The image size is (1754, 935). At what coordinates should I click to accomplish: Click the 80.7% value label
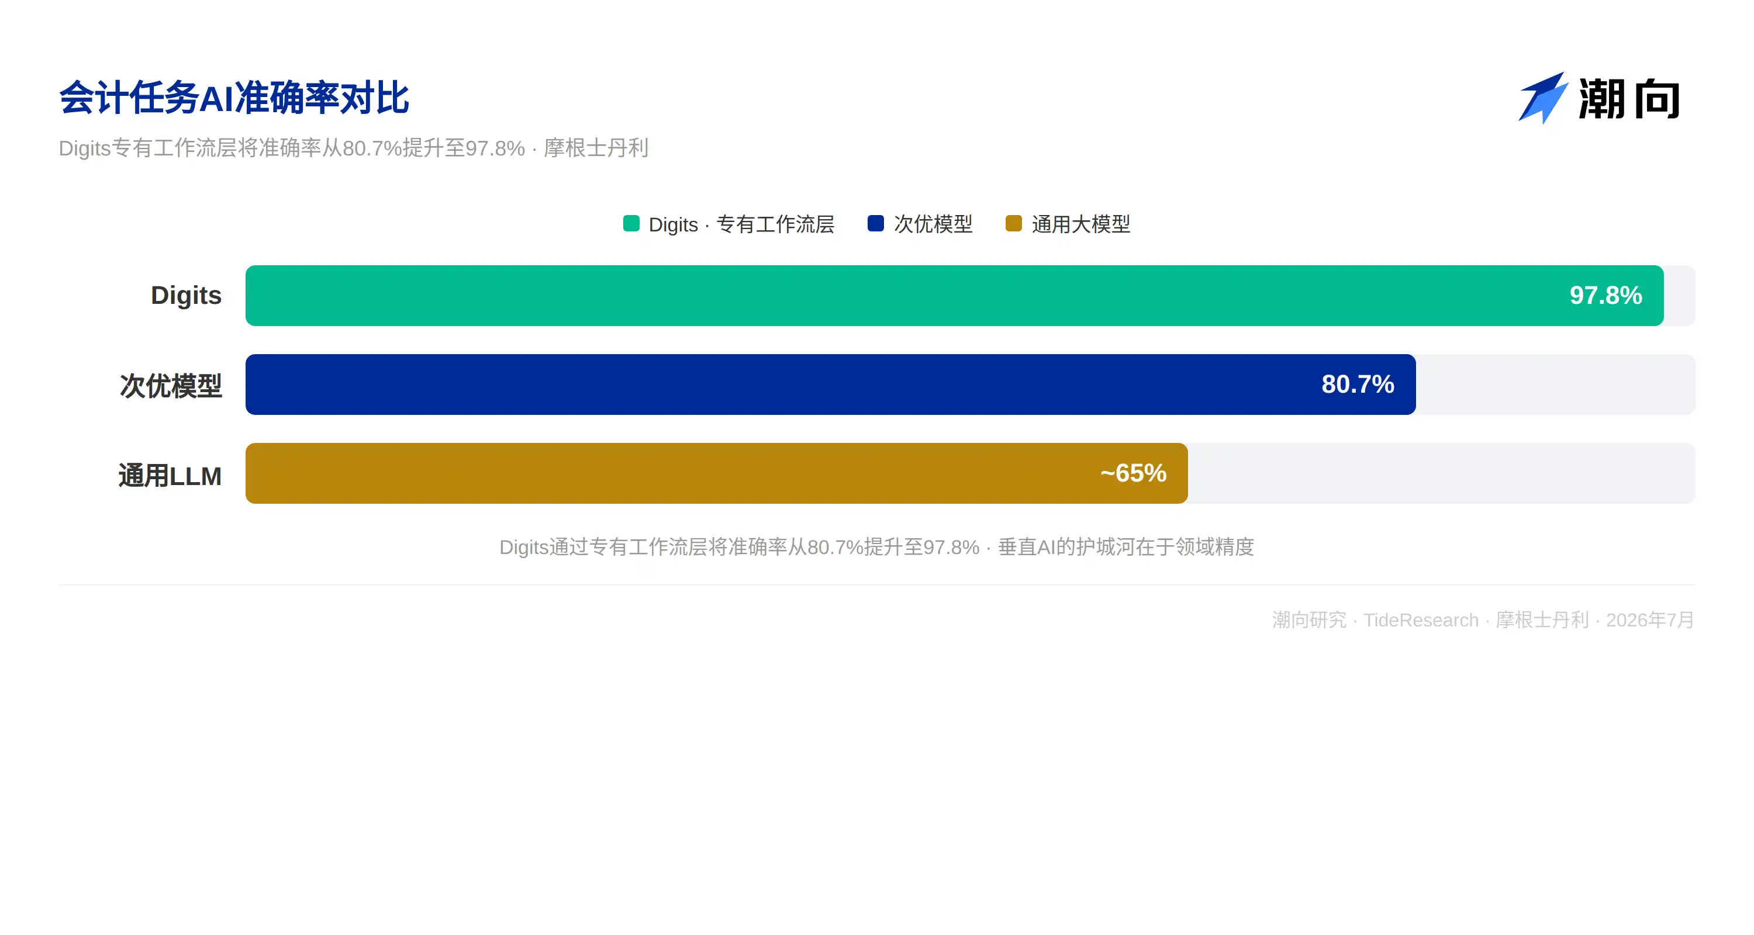coord(1358,385)
